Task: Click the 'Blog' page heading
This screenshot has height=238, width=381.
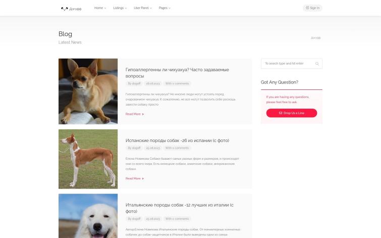Action: tap(66, 34)
